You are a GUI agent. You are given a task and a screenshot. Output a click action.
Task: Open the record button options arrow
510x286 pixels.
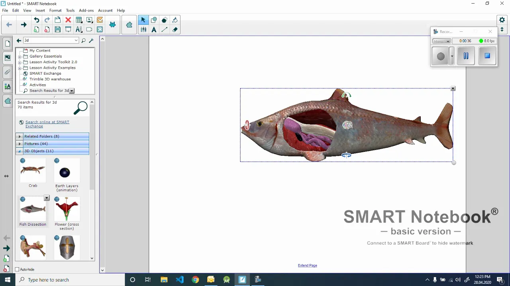[x=452, y=56]
